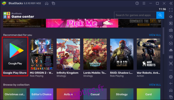Focus the Search for games and apps field
Viewport: 174px width, 100px height.
tap(135, 15)
